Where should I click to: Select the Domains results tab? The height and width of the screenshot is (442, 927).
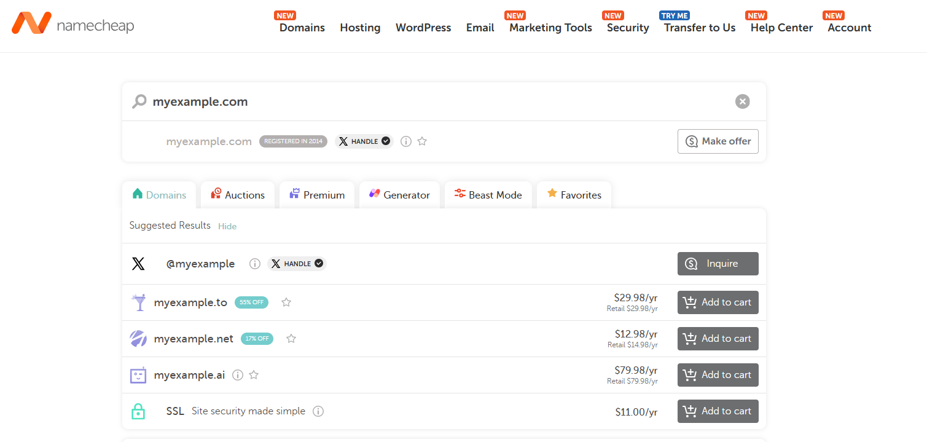159,195
